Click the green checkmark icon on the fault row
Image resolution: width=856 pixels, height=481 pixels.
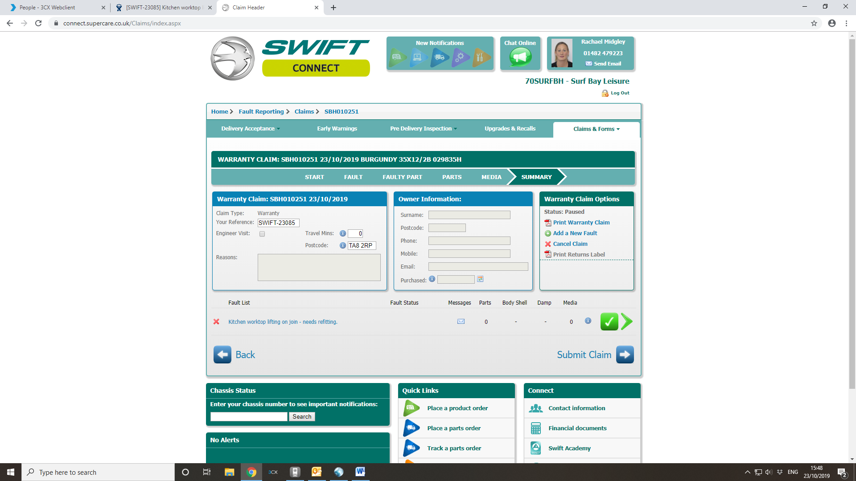(x=609, y=322)
